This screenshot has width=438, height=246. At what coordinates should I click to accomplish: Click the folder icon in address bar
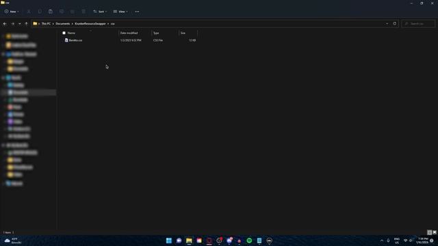(x=35, y=24)
